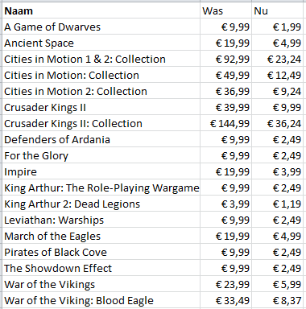Click the Defenders of Ardania cell
Screen dimensions: 306x309
coord(101,139)
